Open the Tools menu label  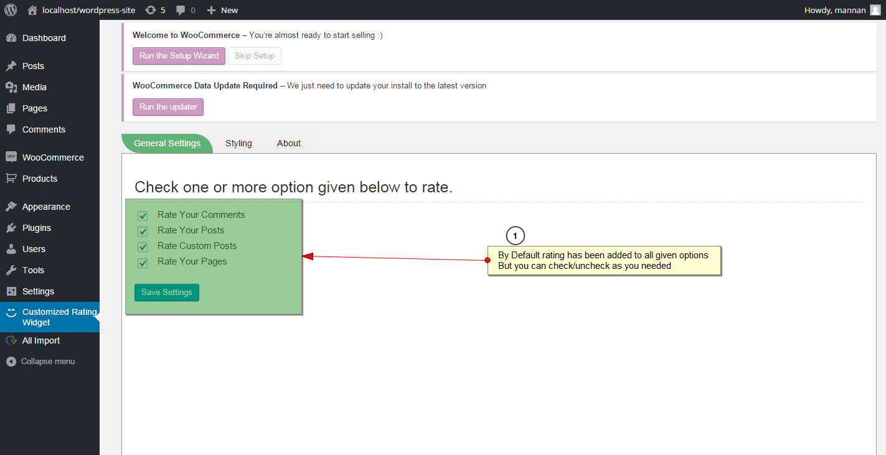coord(34,270)
